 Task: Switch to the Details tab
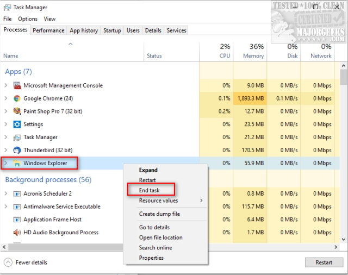point(153,30)
